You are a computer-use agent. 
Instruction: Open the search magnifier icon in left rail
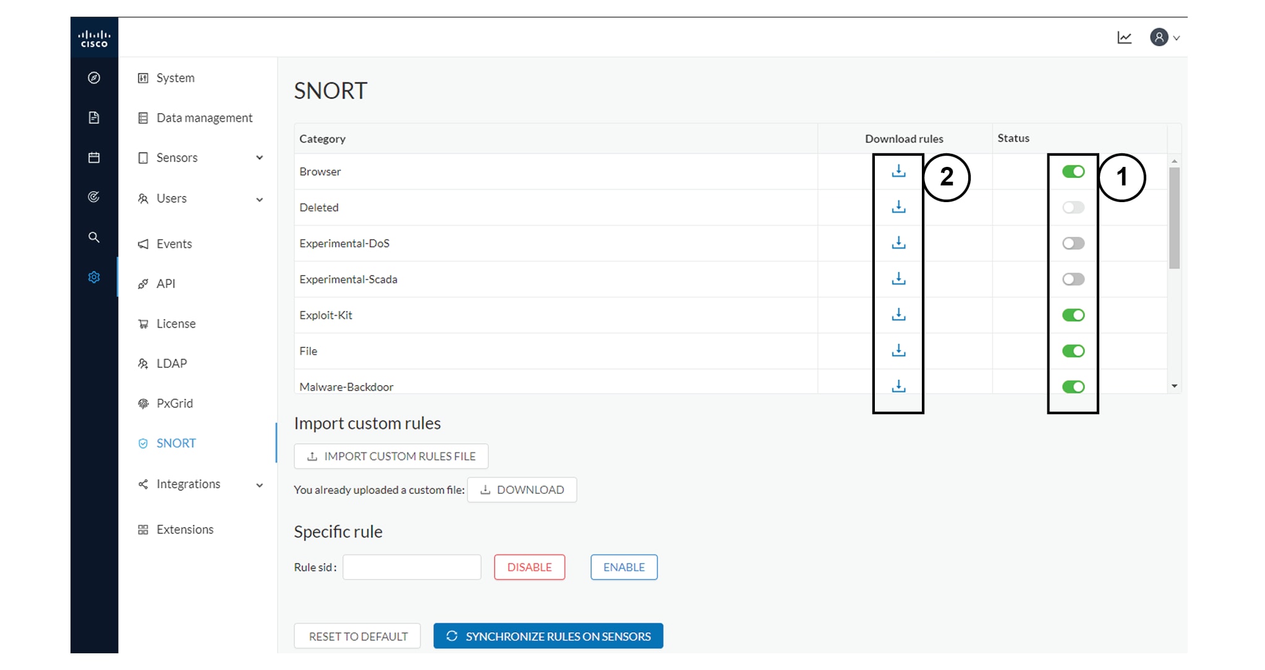[94, 237]
